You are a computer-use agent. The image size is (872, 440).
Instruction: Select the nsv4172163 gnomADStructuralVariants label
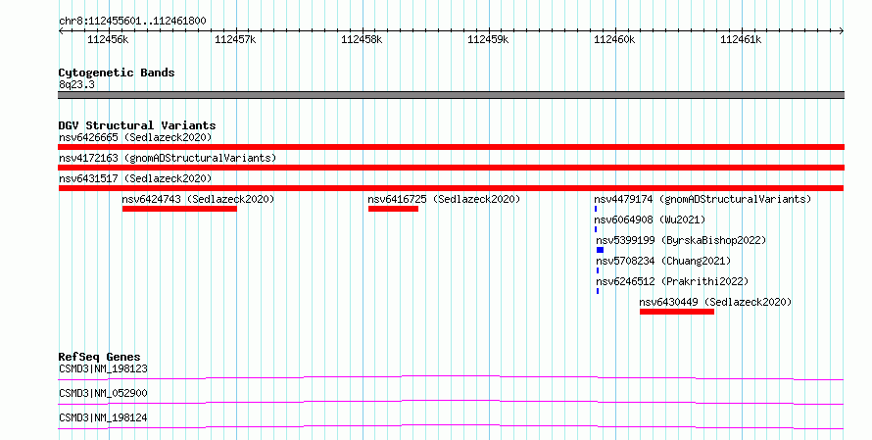[168, 158]
